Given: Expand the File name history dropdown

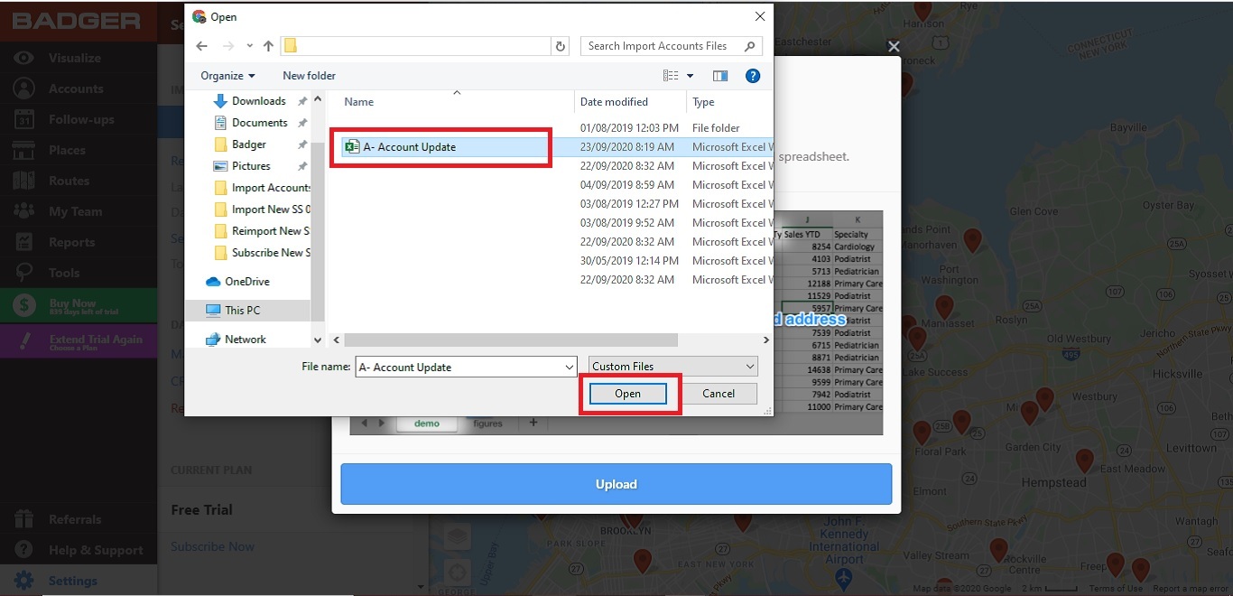Looking at the screenshot, I should coord(570,368).
